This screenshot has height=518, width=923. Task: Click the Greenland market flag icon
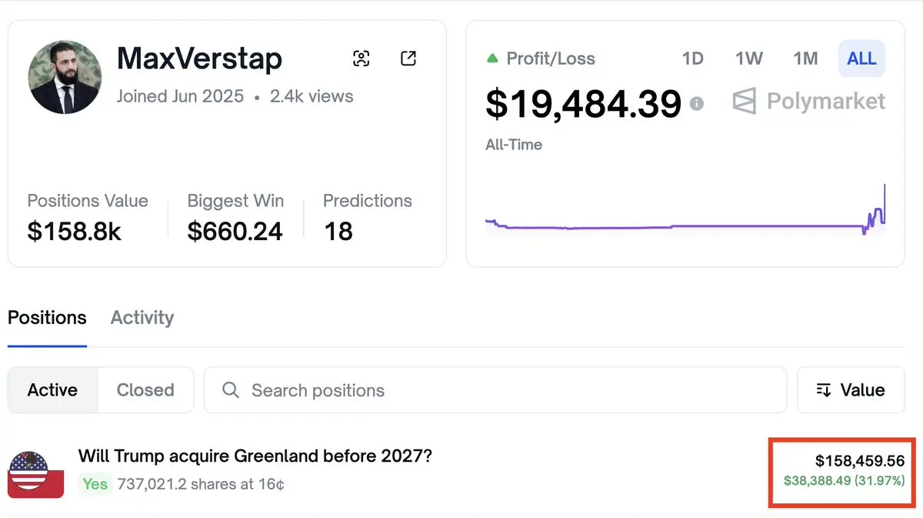[x=35, y=473]
